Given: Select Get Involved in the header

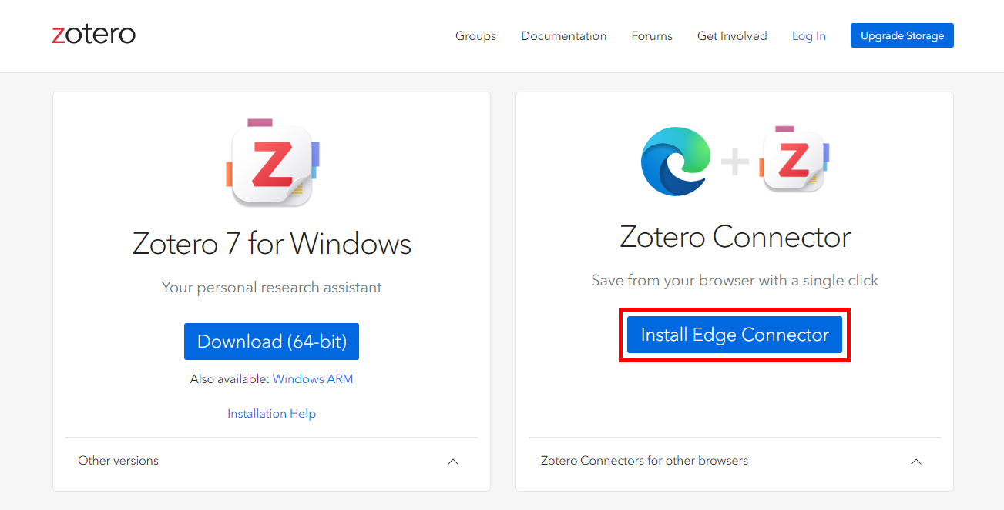Looking at the screenshot, I should pyautogui.click(x=732, y=36).
